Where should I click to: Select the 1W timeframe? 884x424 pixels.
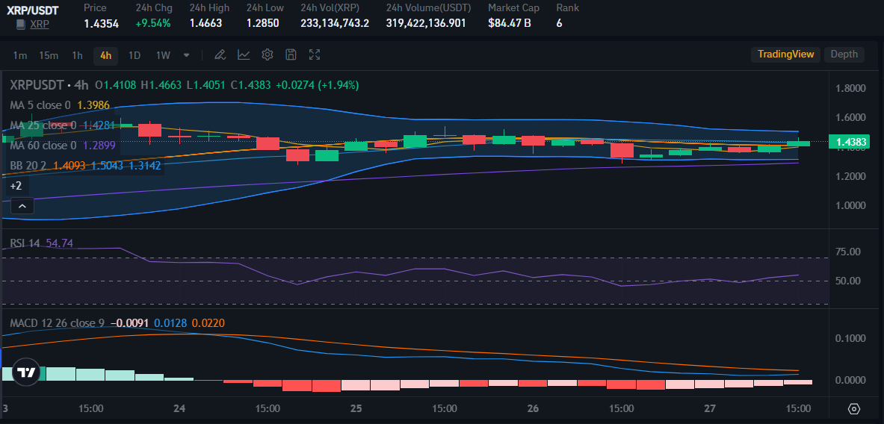[x=163, y=55]
